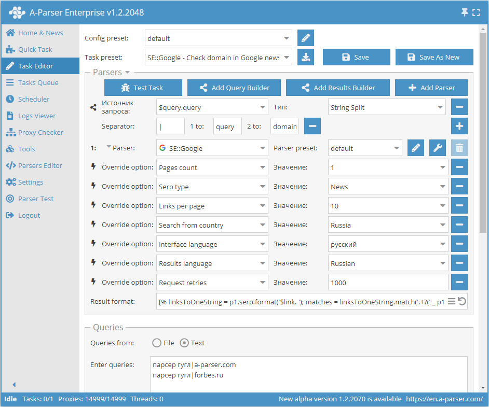Click the wrench icon for parser preset

point(438,148)
